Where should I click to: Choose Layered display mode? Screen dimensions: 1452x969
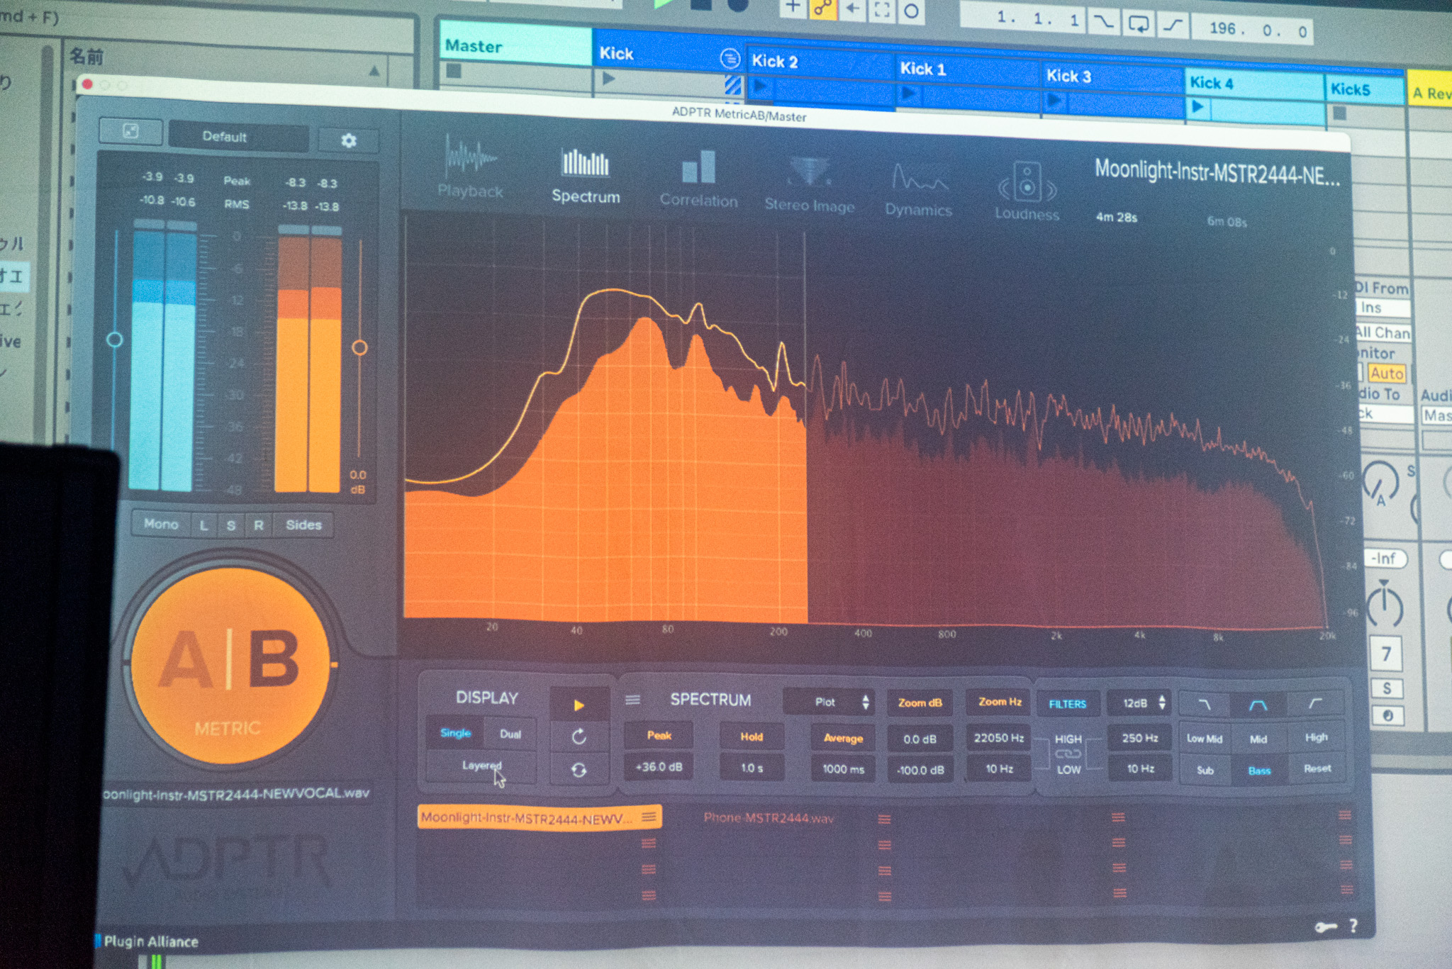point(481,766)
